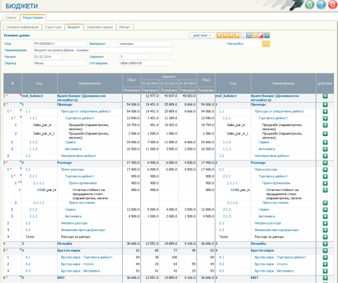Go to previous record with left arrow icon
Viewport: 338px width, 283px height.
tap(219, 35)
